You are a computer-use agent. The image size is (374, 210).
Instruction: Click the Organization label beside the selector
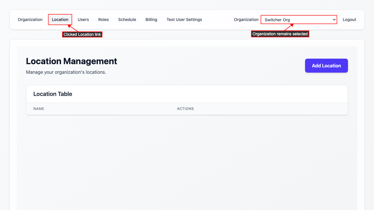point(246,20)
